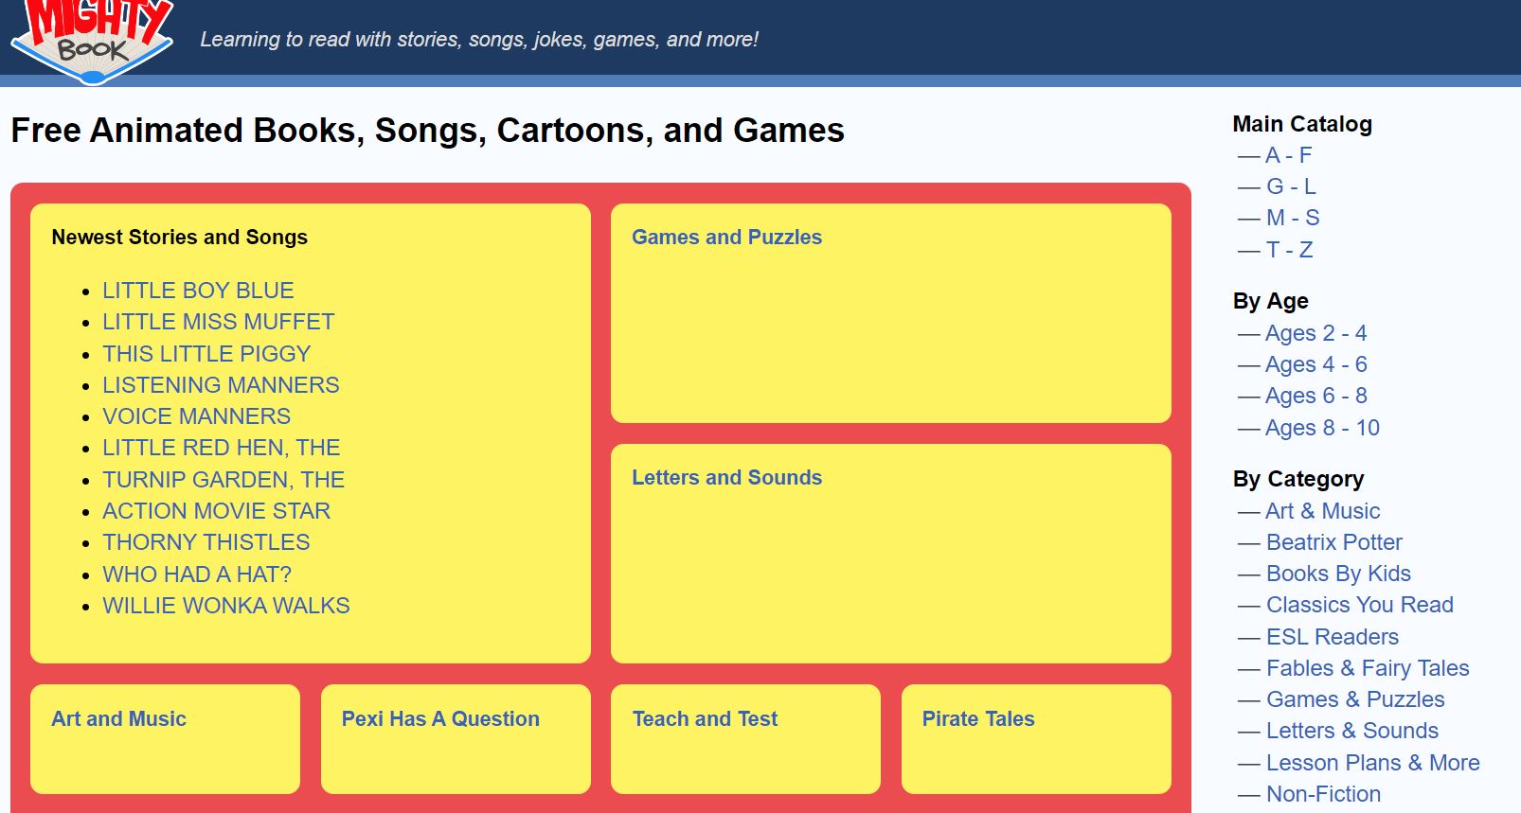Open the Games and Puzzles section heading
The image size is (1521, 813).
pos(726,238)
